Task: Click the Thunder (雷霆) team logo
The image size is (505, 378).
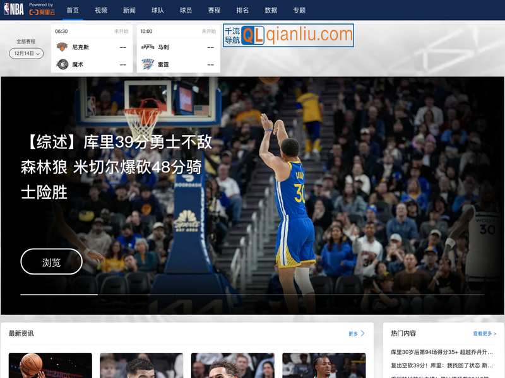Action: tap(148, 63)
